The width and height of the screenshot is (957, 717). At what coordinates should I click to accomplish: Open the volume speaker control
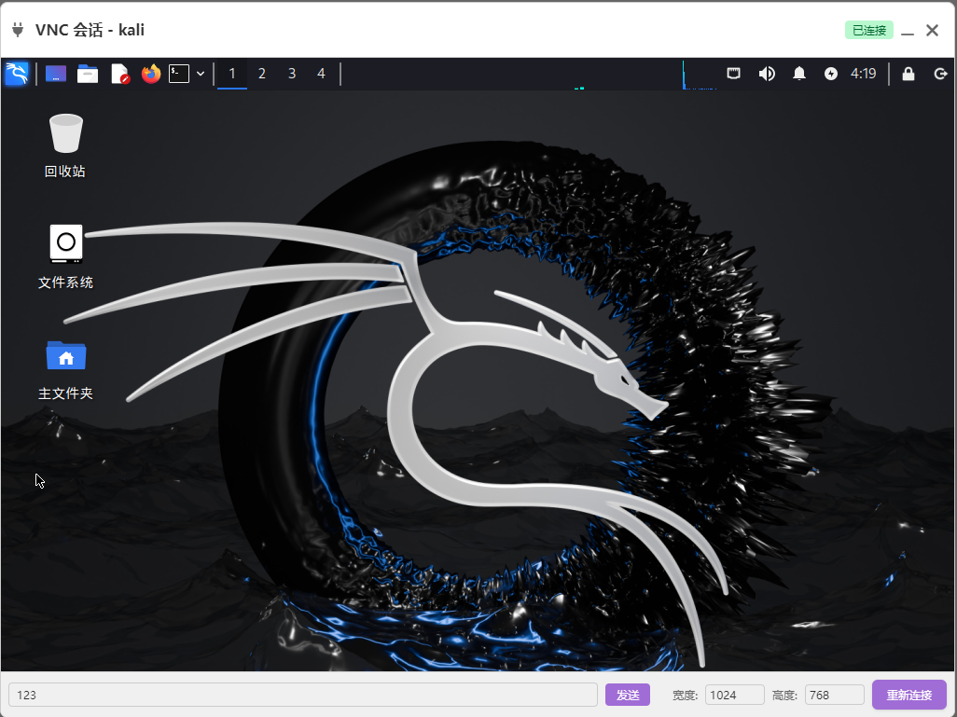coord(767,74)
